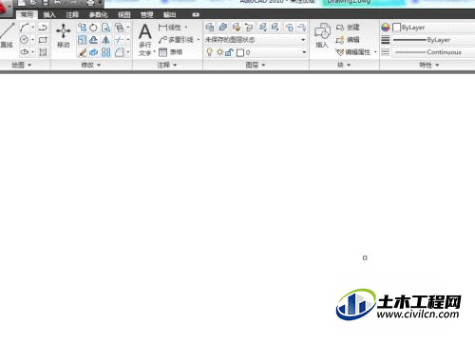The image size is (475, 343).
Task: Select the Circle tool in Draw panel
Action: click(x=25, y=40)
